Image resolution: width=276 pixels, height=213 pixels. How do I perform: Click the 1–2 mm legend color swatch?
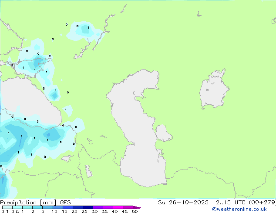(x=27, y=207)
